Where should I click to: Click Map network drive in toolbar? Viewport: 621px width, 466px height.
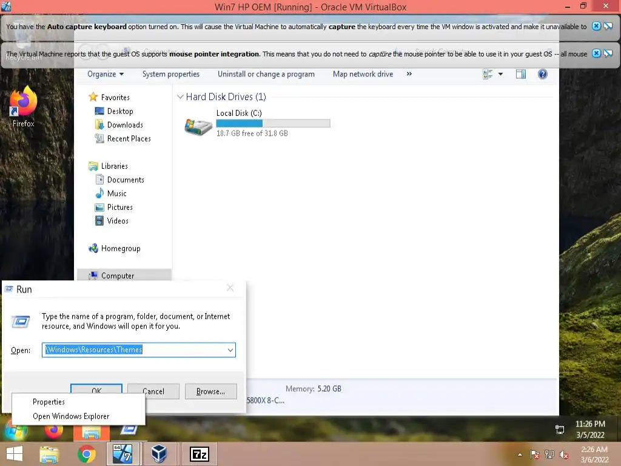(x=363, y=74)
